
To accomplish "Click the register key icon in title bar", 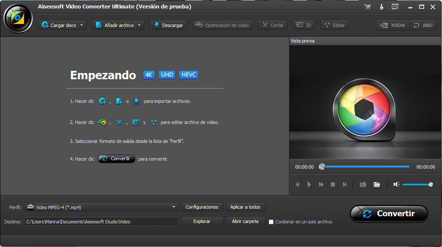I will tap(381, 7).
